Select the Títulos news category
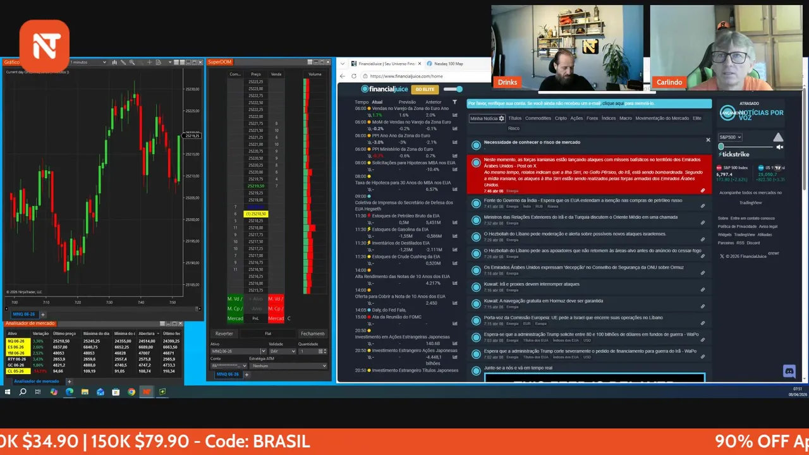This screenshot has width=809, height=455. (515, 118)
